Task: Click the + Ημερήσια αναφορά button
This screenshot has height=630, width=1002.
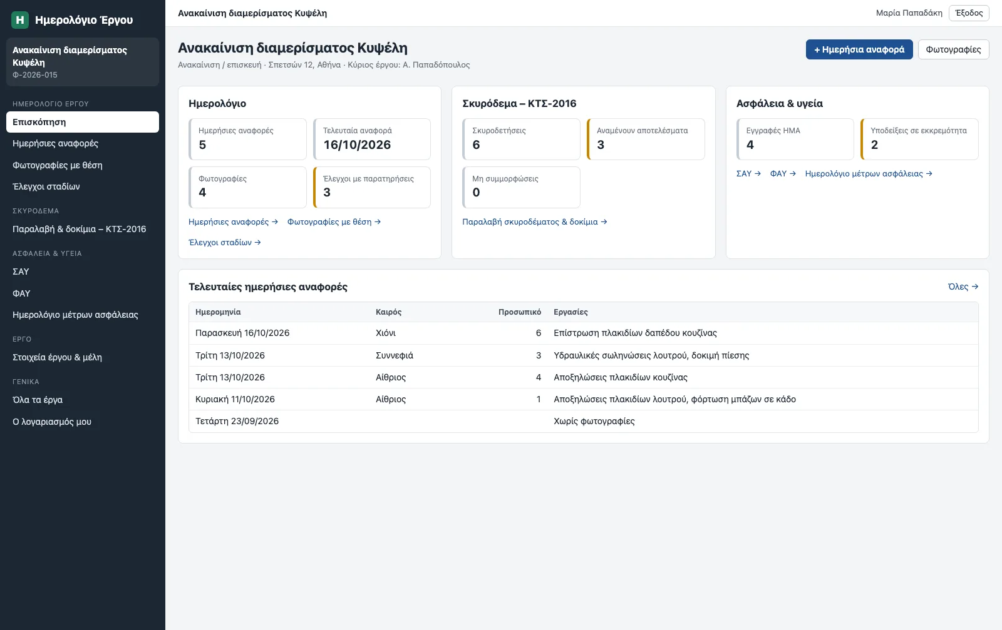Action: pyautogui.click(x=859, y=49)
